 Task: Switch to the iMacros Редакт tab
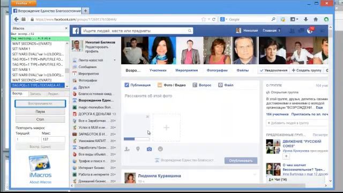click(x=53, y=94)
